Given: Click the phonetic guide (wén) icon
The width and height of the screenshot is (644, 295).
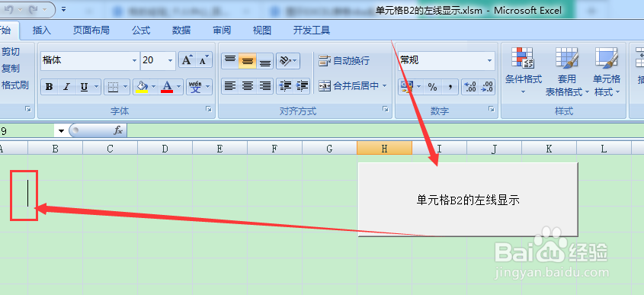Looking at the screenshot, I should coord(196,87).
